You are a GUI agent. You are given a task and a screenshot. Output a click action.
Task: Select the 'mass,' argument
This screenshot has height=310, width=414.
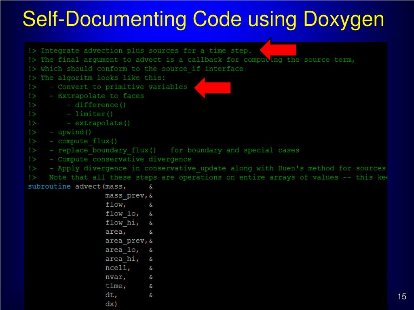116,186
